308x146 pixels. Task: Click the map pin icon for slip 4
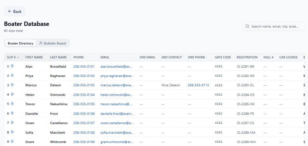pyautogui.click(x=12, y=94)
